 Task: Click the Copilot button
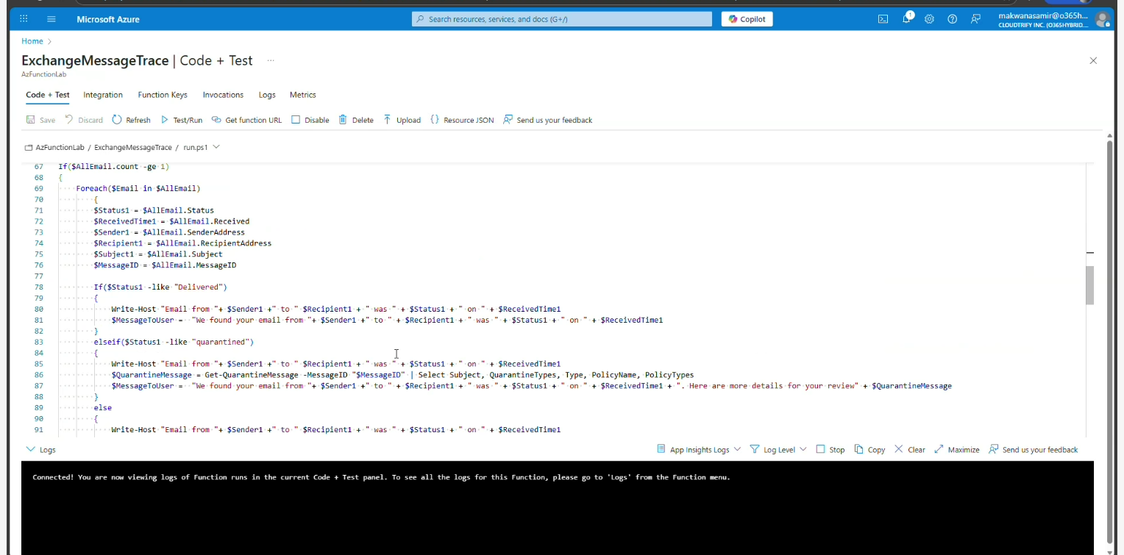click(747, 19)
